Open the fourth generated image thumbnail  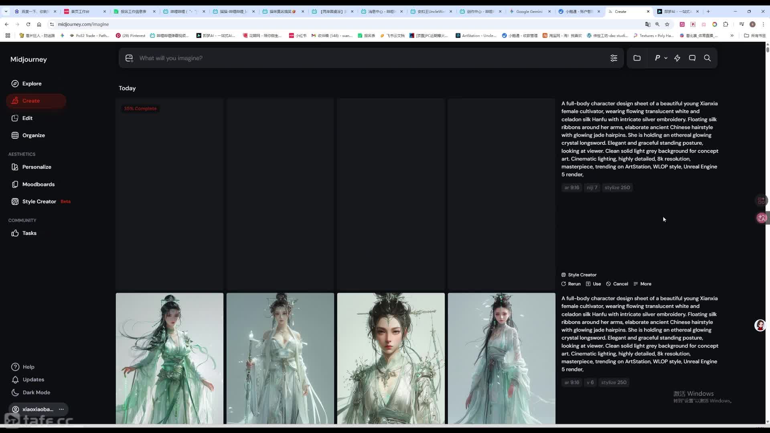(502, 358)
